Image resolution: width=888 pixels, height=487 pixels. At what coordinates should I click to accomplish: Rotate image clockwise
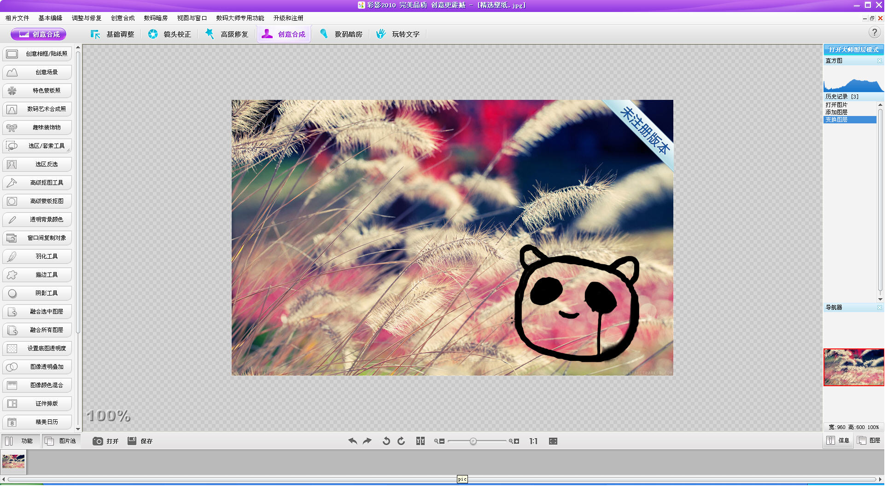pos(401,441)
